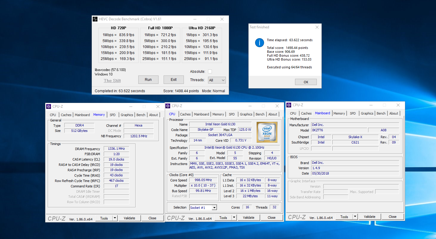This screenshot has width=436, height=239.
Task: Toggle the Absolute checkbox
Action: point(210,72)
